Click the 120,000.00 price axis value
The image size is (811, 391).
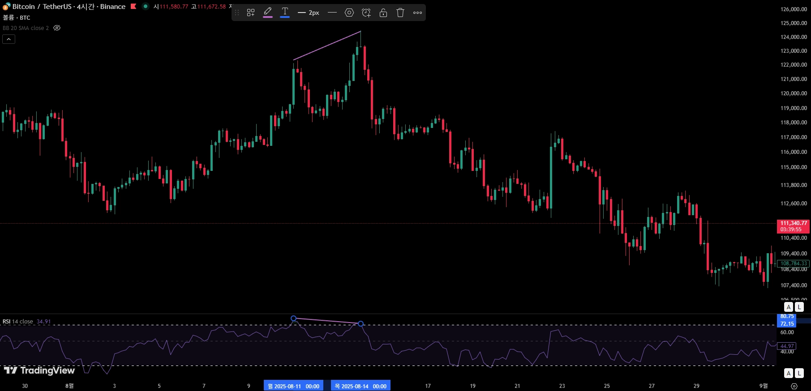point(794,93)
